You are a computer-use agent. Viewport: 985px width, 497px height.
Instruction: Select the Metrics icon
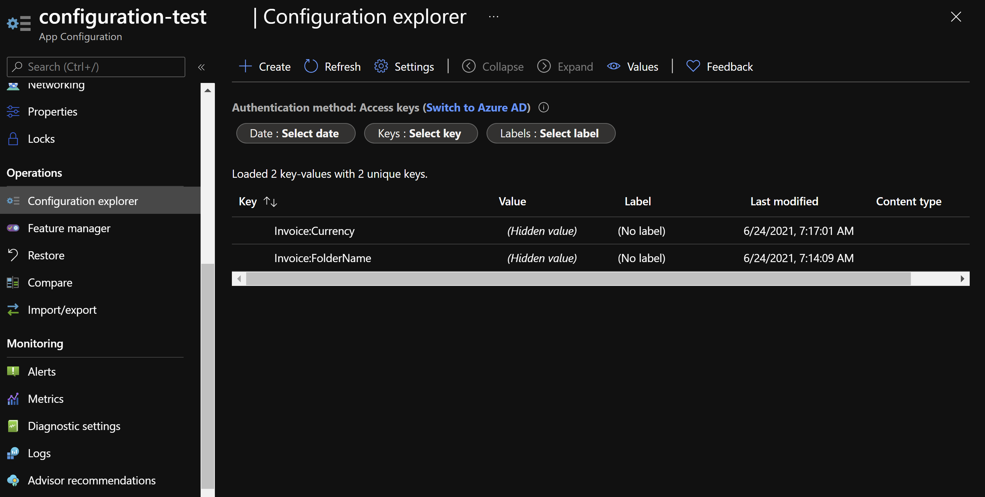tap(13, 399)
